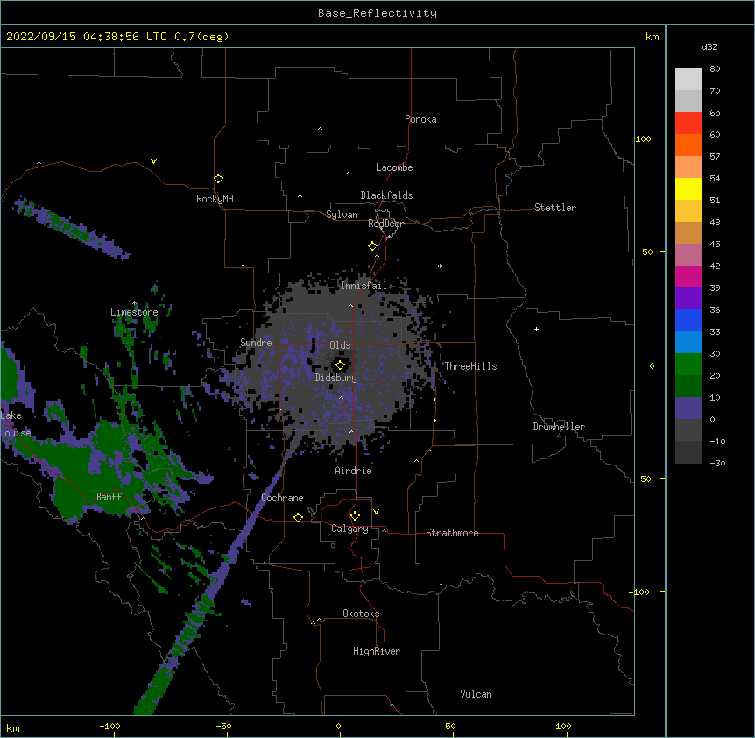Click the Blackfalds label
The height and width of the screenshot is (738, 755).
coord(386,195)
